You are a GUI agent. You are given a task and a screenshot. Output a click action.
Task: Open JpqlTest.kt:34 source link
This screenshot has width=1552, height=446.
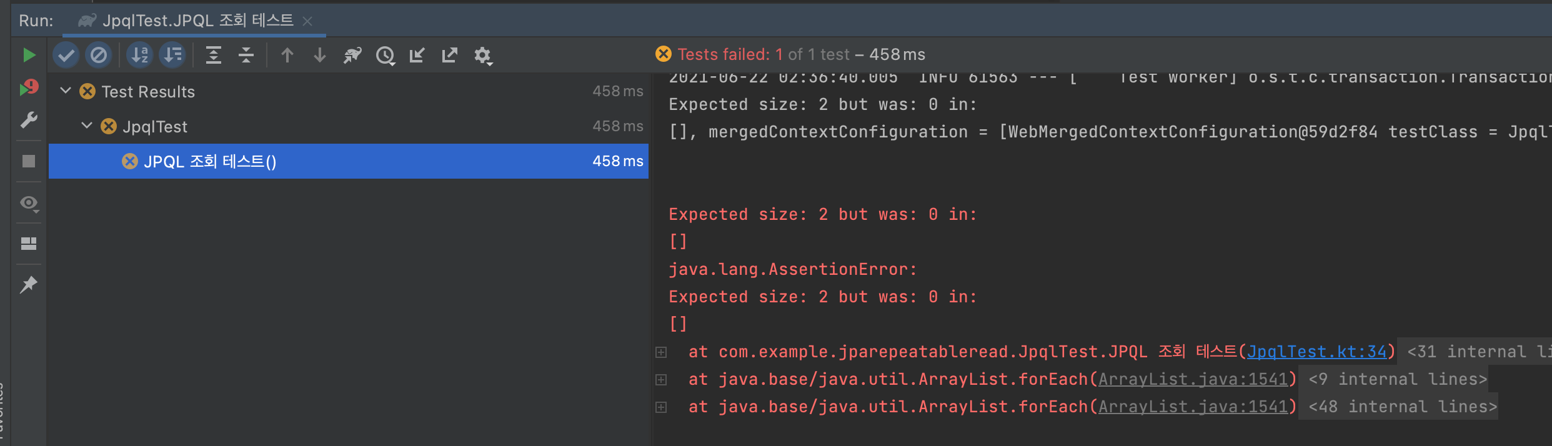pyautogui.click(x=1316, y=352)
